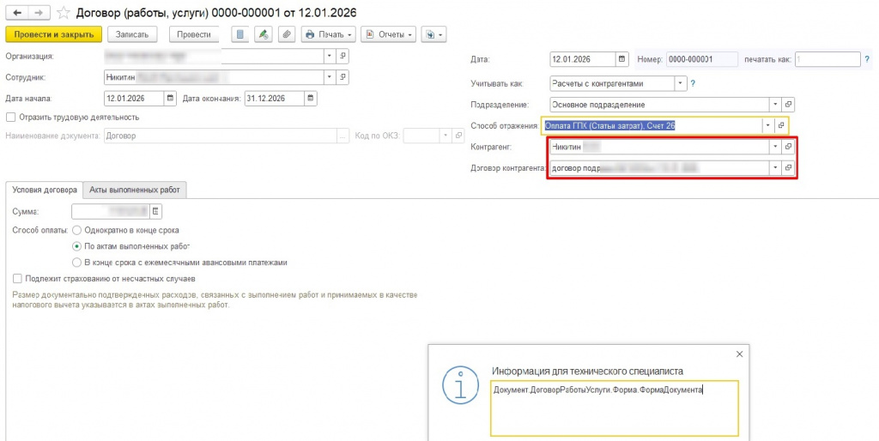Open attached files with the paperclip icon

tap(287, 34)
